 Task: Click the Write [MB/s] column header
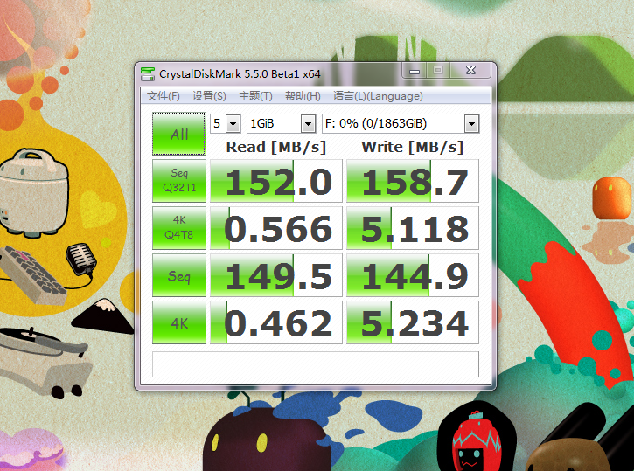[413, 147]
